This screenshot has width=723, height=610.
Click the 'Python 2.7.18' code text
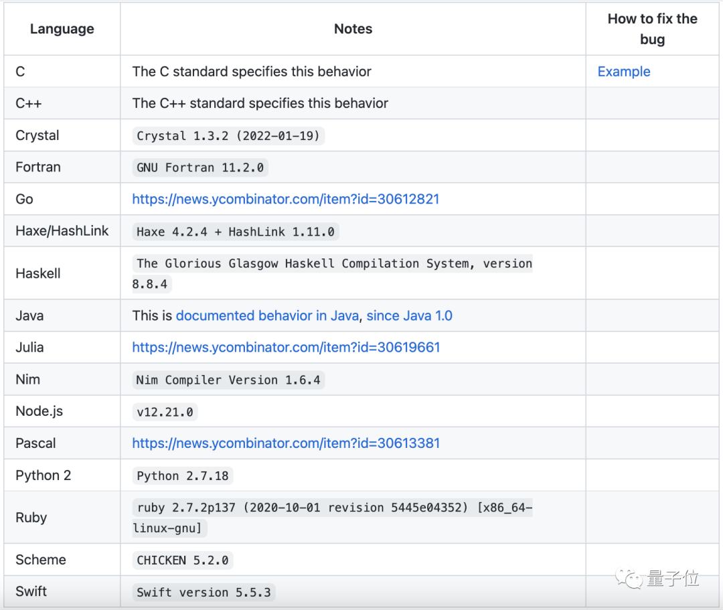click(183, 476)
